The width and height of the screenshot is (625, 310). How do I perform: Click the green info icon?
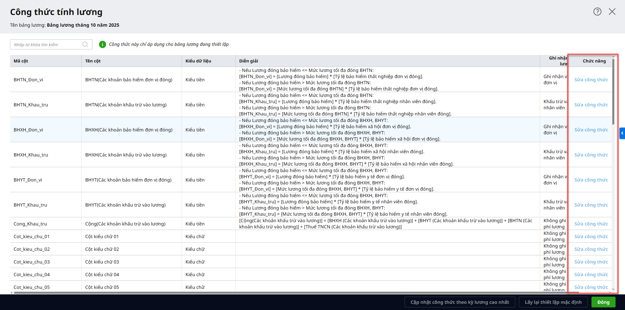pos(103,44)
